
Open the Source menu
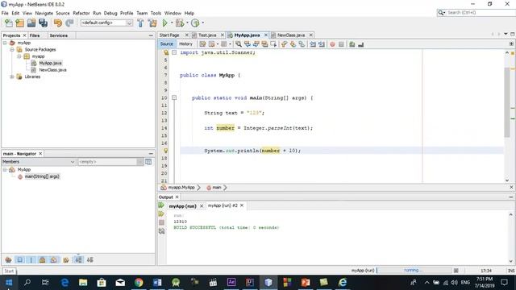pyautogui.click(x=63, y=13)
